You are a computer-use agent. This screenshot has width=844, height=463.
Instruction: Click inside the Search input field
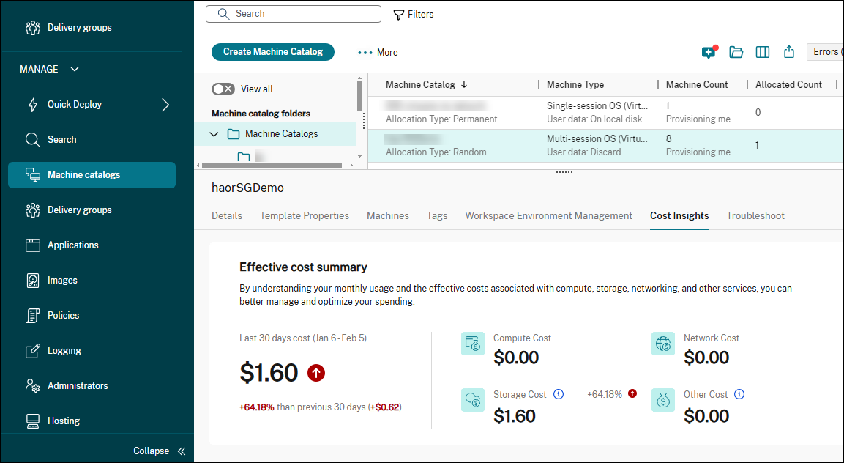293,13
